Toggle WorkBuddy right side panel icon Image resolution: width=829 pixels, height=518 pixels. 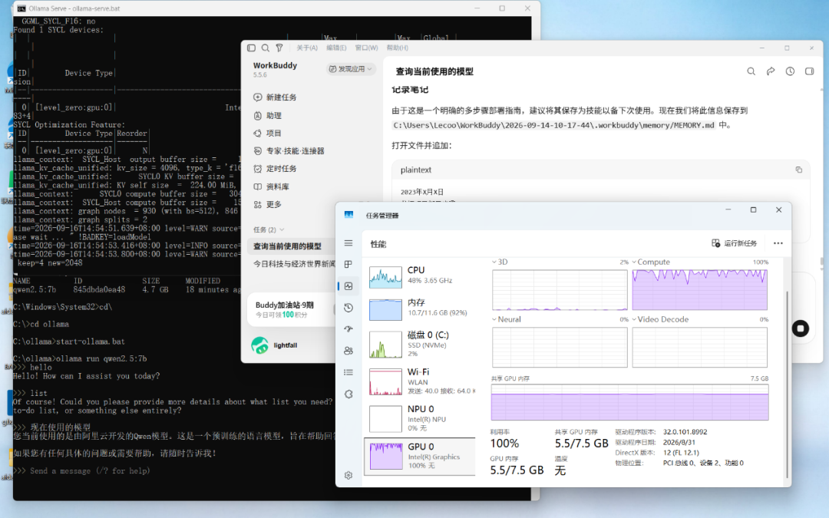pyautogui.click(x=810, y=71)
